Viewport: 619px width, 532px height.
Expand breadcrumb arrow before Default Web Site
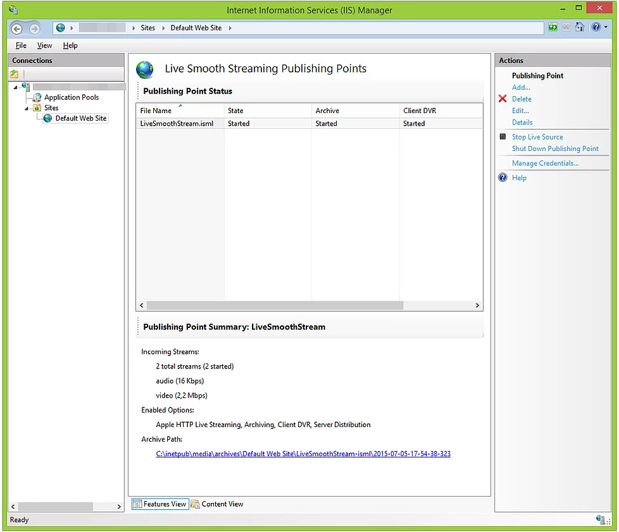163,28
